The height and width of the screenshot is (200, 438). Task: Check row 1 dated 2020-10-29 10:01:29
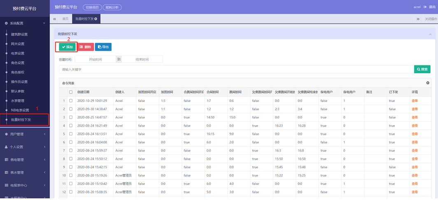click(71, 100)
